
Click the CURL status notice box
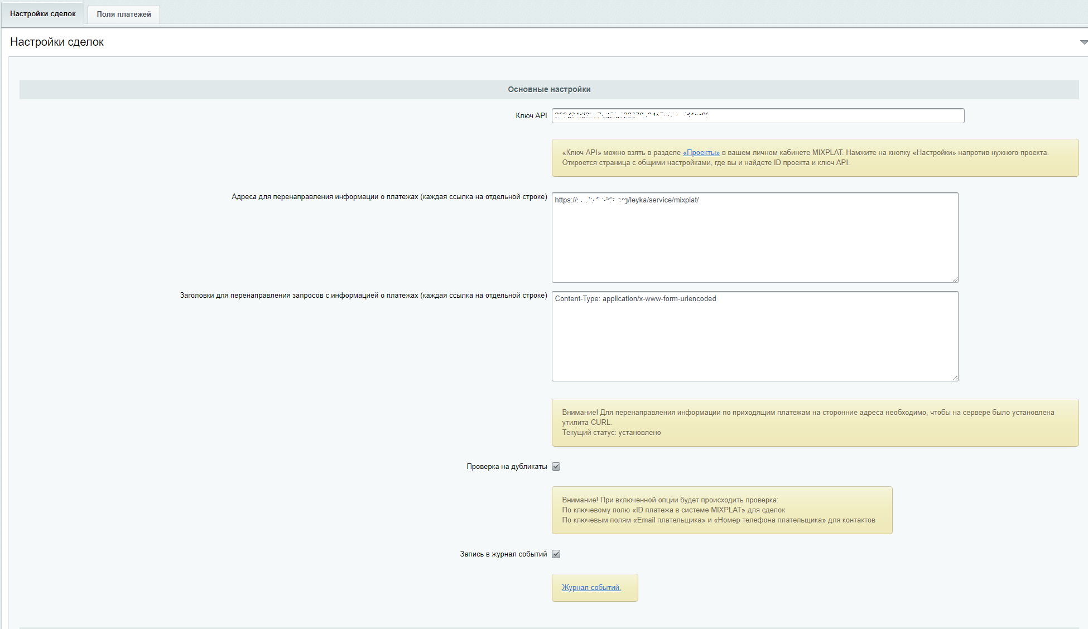click(815, 423)
